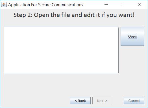Go back to the previous step
This screenshot has width=148, height=108.
80,101
